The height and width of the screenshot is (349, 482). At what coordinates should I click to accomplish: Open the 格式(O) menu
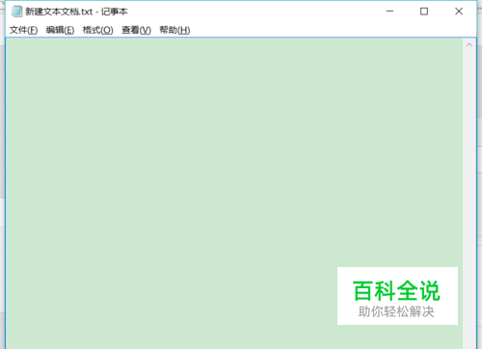click(x=97, y=30)
